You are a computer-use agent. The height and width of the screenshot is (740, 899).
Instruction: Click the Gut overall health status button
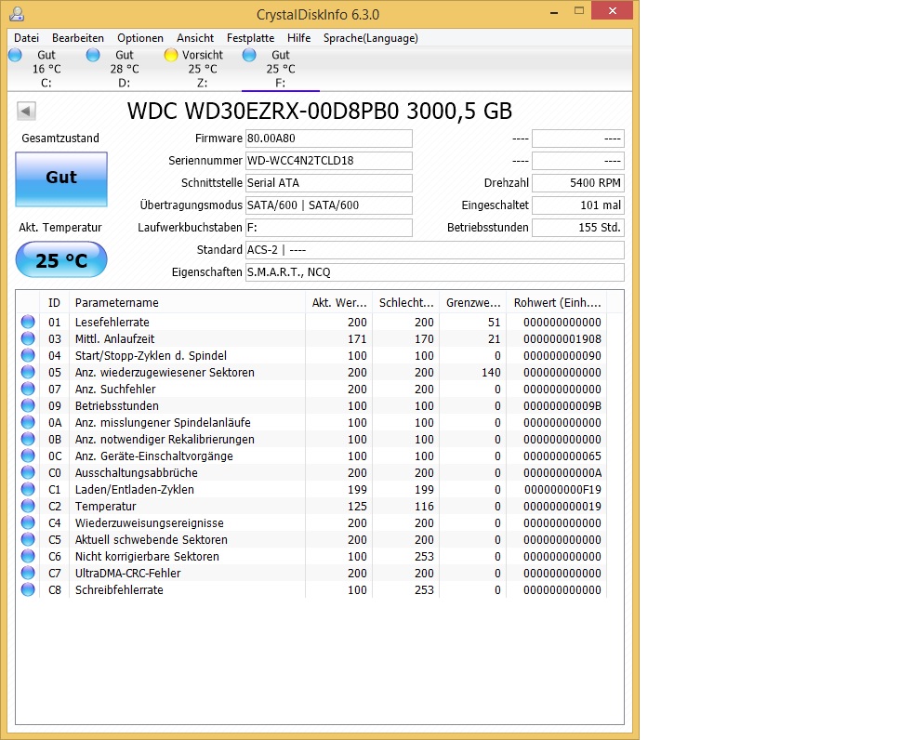(61, 178)
